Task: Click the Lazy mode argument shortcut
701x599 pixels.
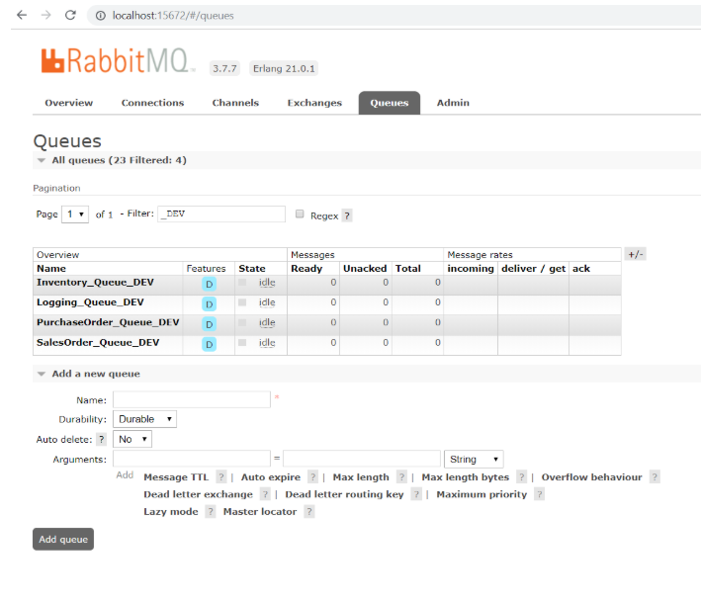Action: 171,511
